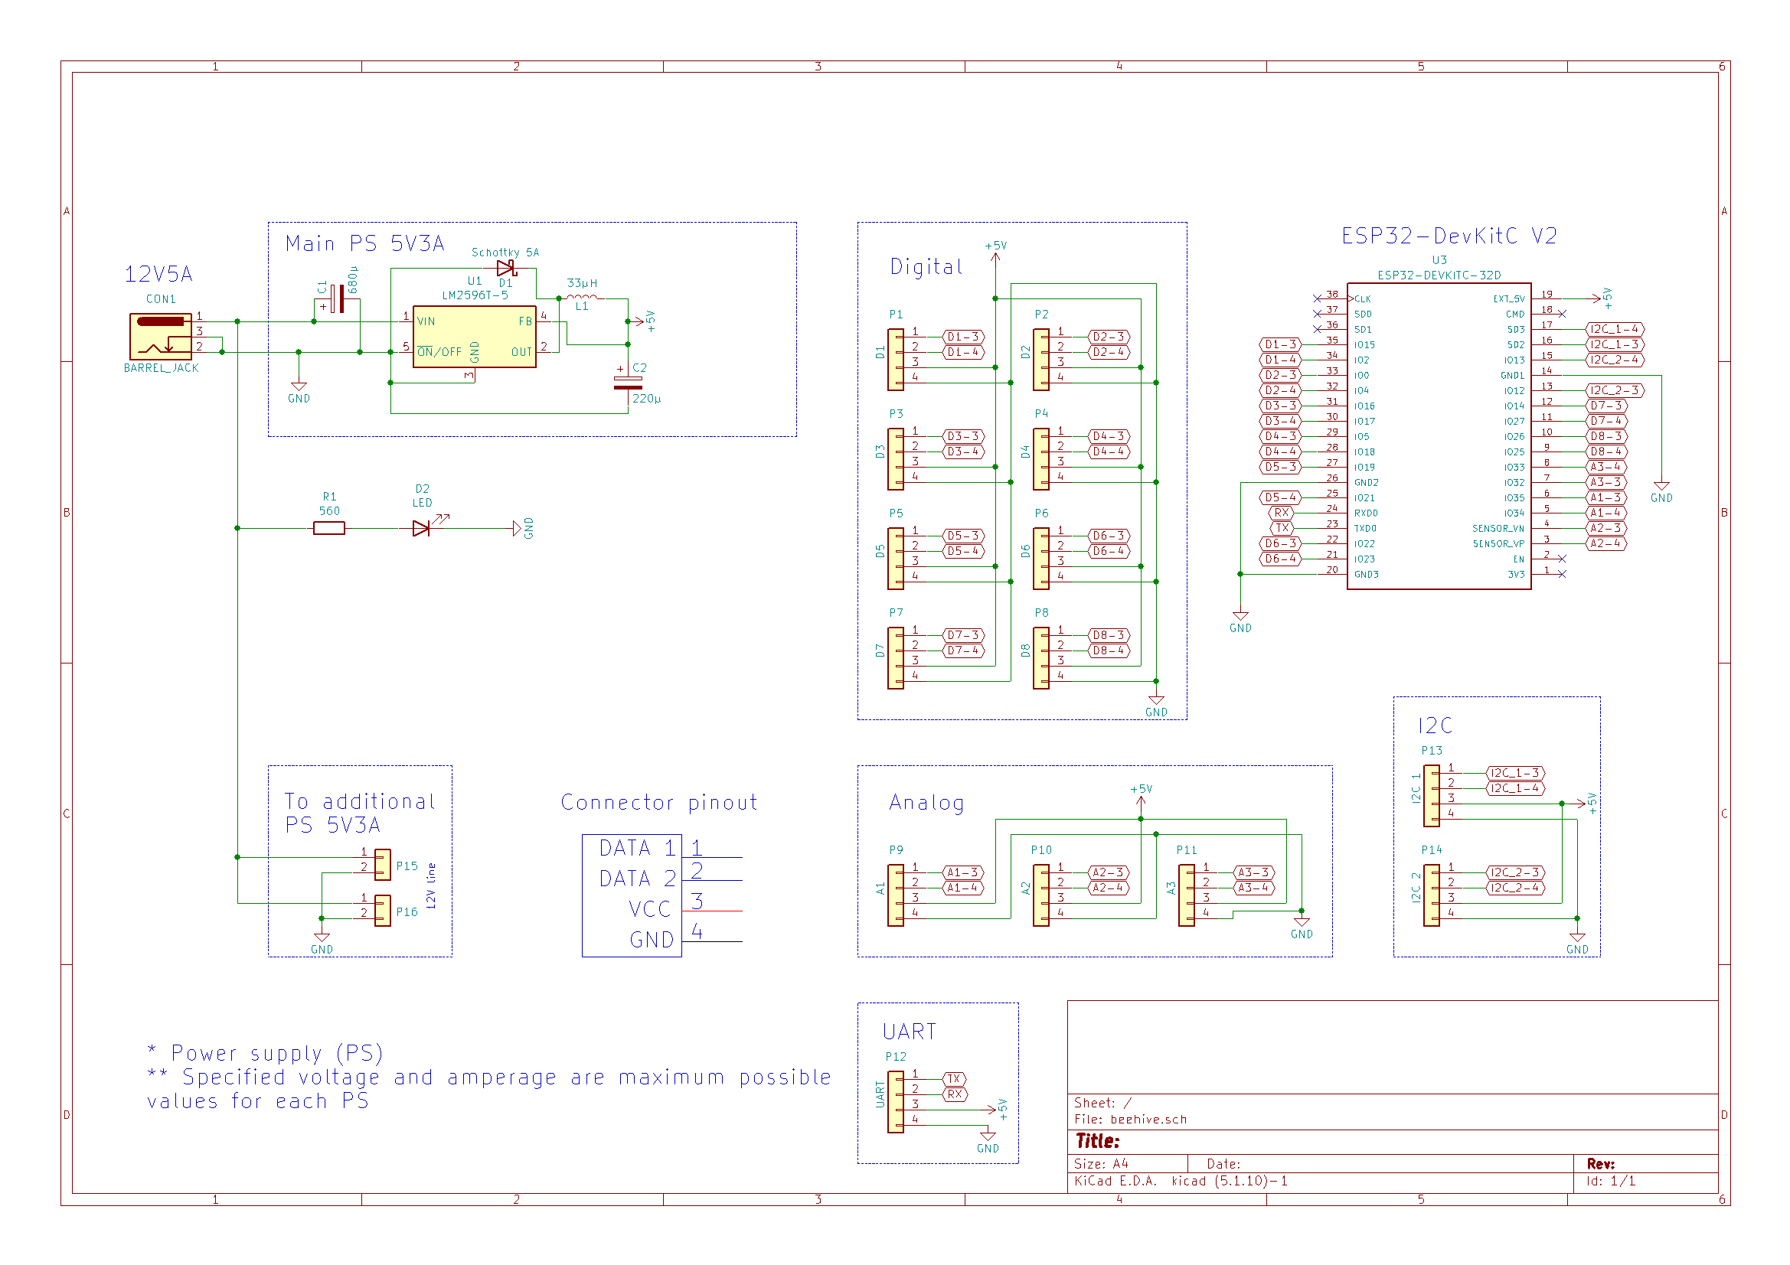Select the D2 LED diode symbol
The width and height of the screenshot is (1790, 1265).
tap(421, 529)
